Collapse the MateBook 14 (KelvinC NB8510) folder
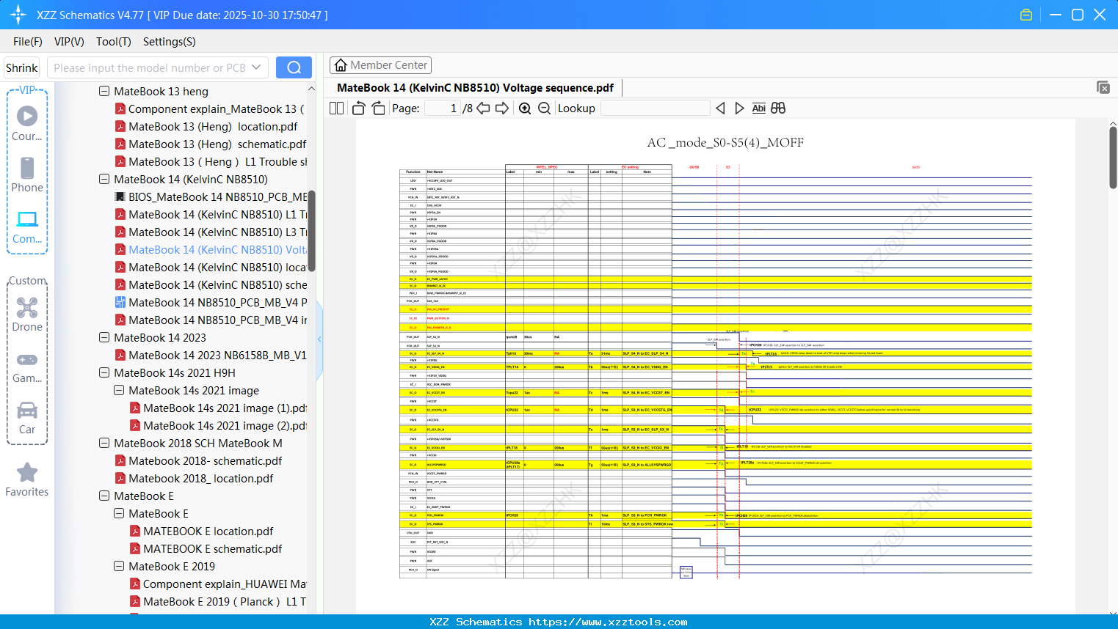1118x629 pixels. (x=104, y=180)
